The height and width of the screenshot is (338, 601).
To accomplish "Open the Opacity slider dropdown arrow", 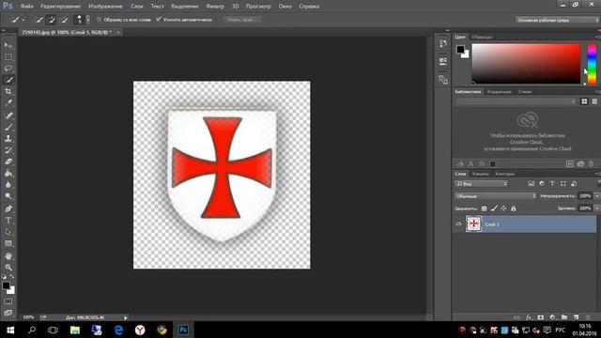I will pyautogui.click(x=597, y=196).
